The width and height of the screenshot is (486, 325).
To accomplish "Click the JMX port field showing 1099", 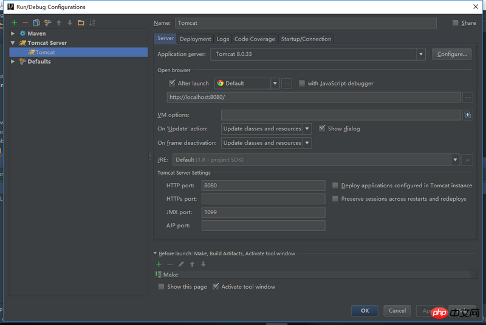I will [264, 212].
